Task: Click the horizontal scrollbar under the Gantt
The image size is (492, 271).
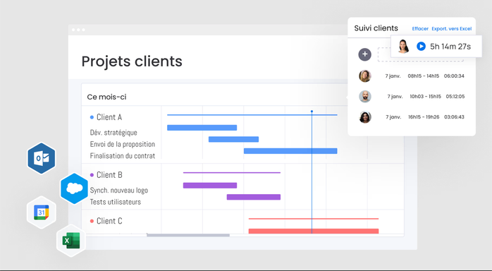Action: [x=188, y=235]
